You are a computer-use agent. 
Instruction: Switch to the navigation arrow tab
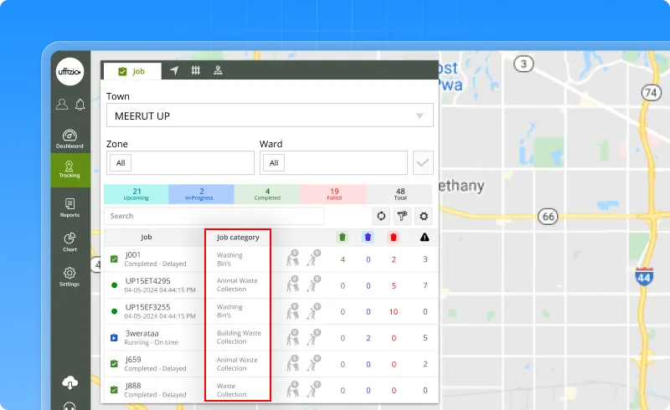click(174, 71)
